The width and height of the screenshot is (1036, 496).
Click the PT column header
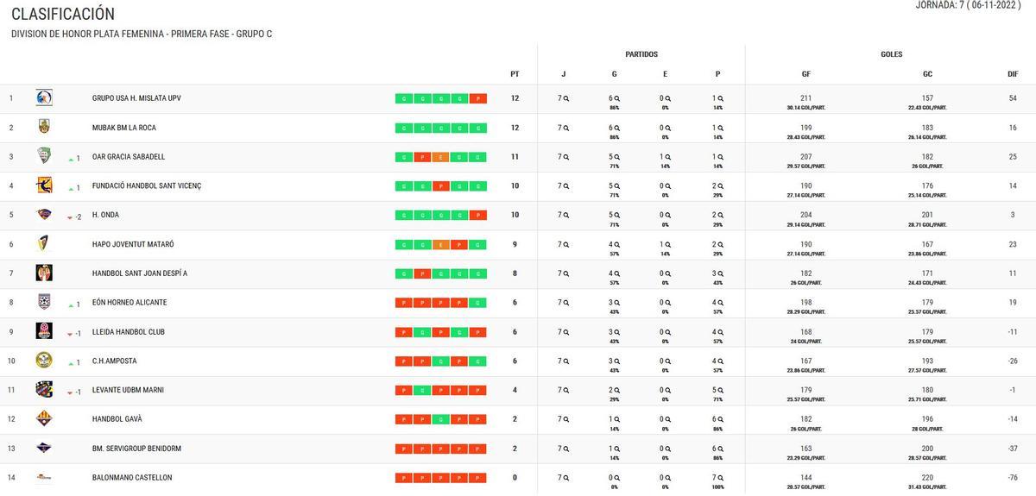(x=515, y=74)
